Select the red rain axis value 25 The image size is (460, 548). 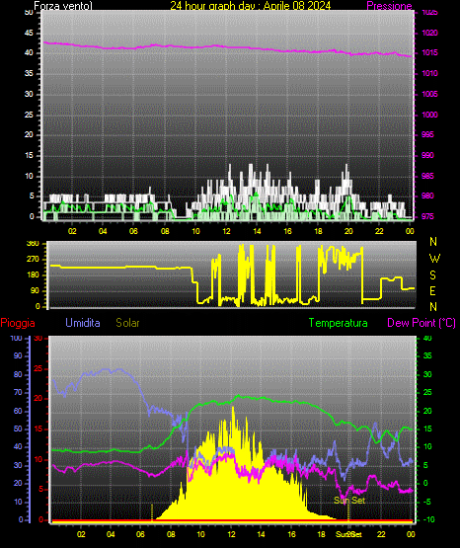point(38,368)
